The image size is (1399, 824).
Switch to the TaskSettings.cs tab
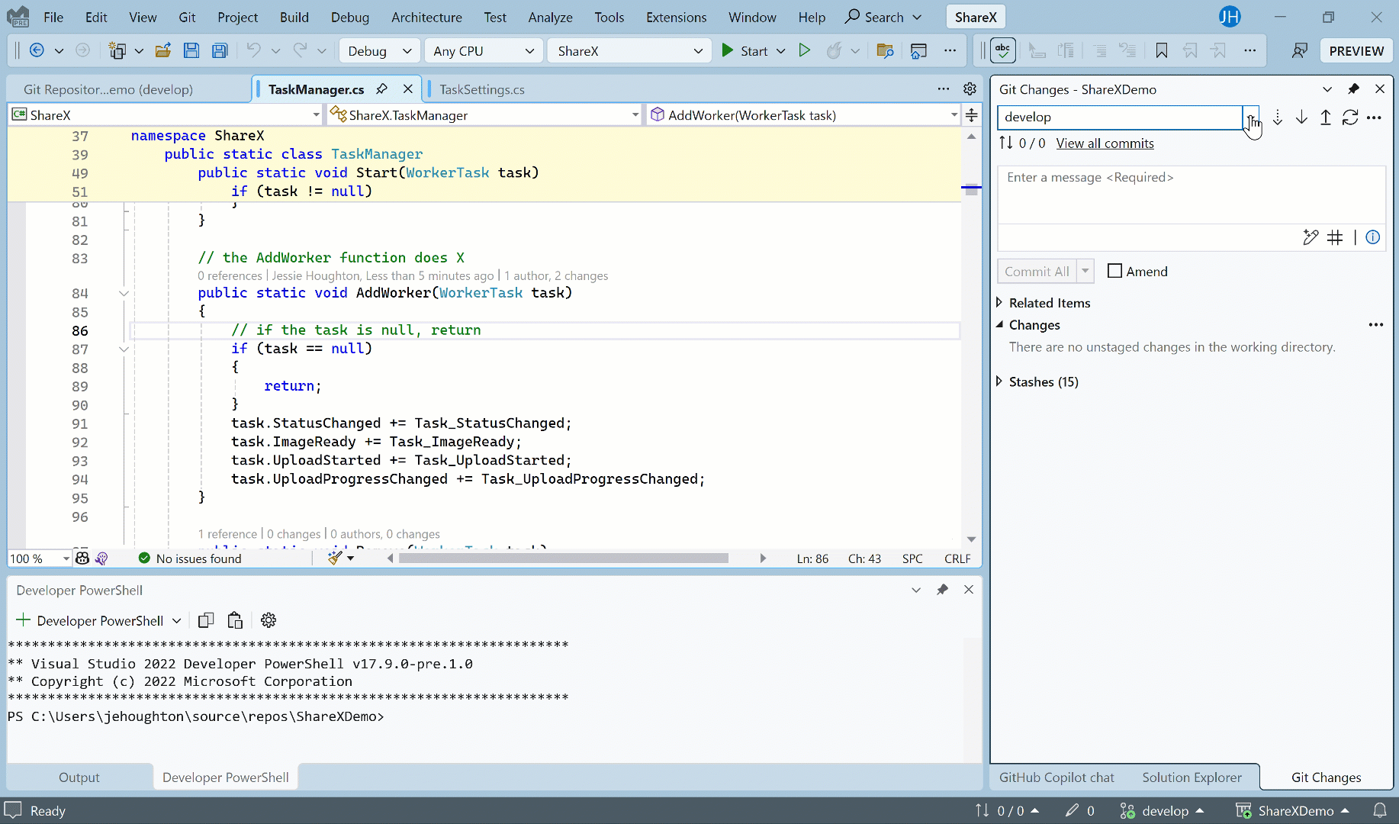click(x=482, y=89)
